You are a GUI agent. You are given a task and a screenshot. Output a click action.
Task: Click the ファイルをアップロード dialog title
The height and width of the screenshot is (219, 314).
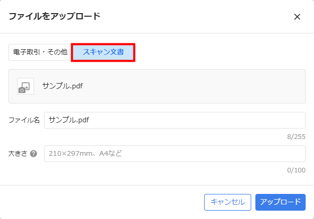coord(54,16)
